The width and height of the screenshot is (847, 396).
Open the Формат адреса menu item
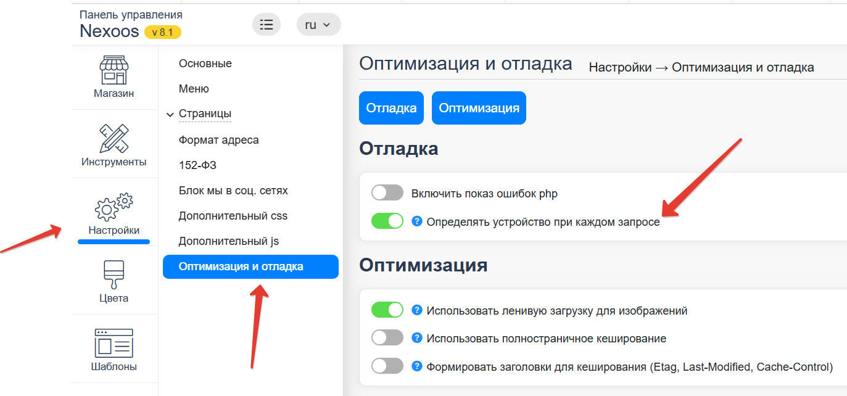(x=218, y=140)
